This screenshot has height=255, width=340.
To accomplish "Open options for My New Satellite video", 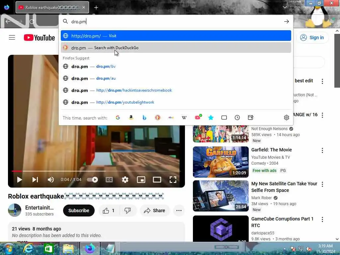I will pyautogui.click(x=322, y=184).
